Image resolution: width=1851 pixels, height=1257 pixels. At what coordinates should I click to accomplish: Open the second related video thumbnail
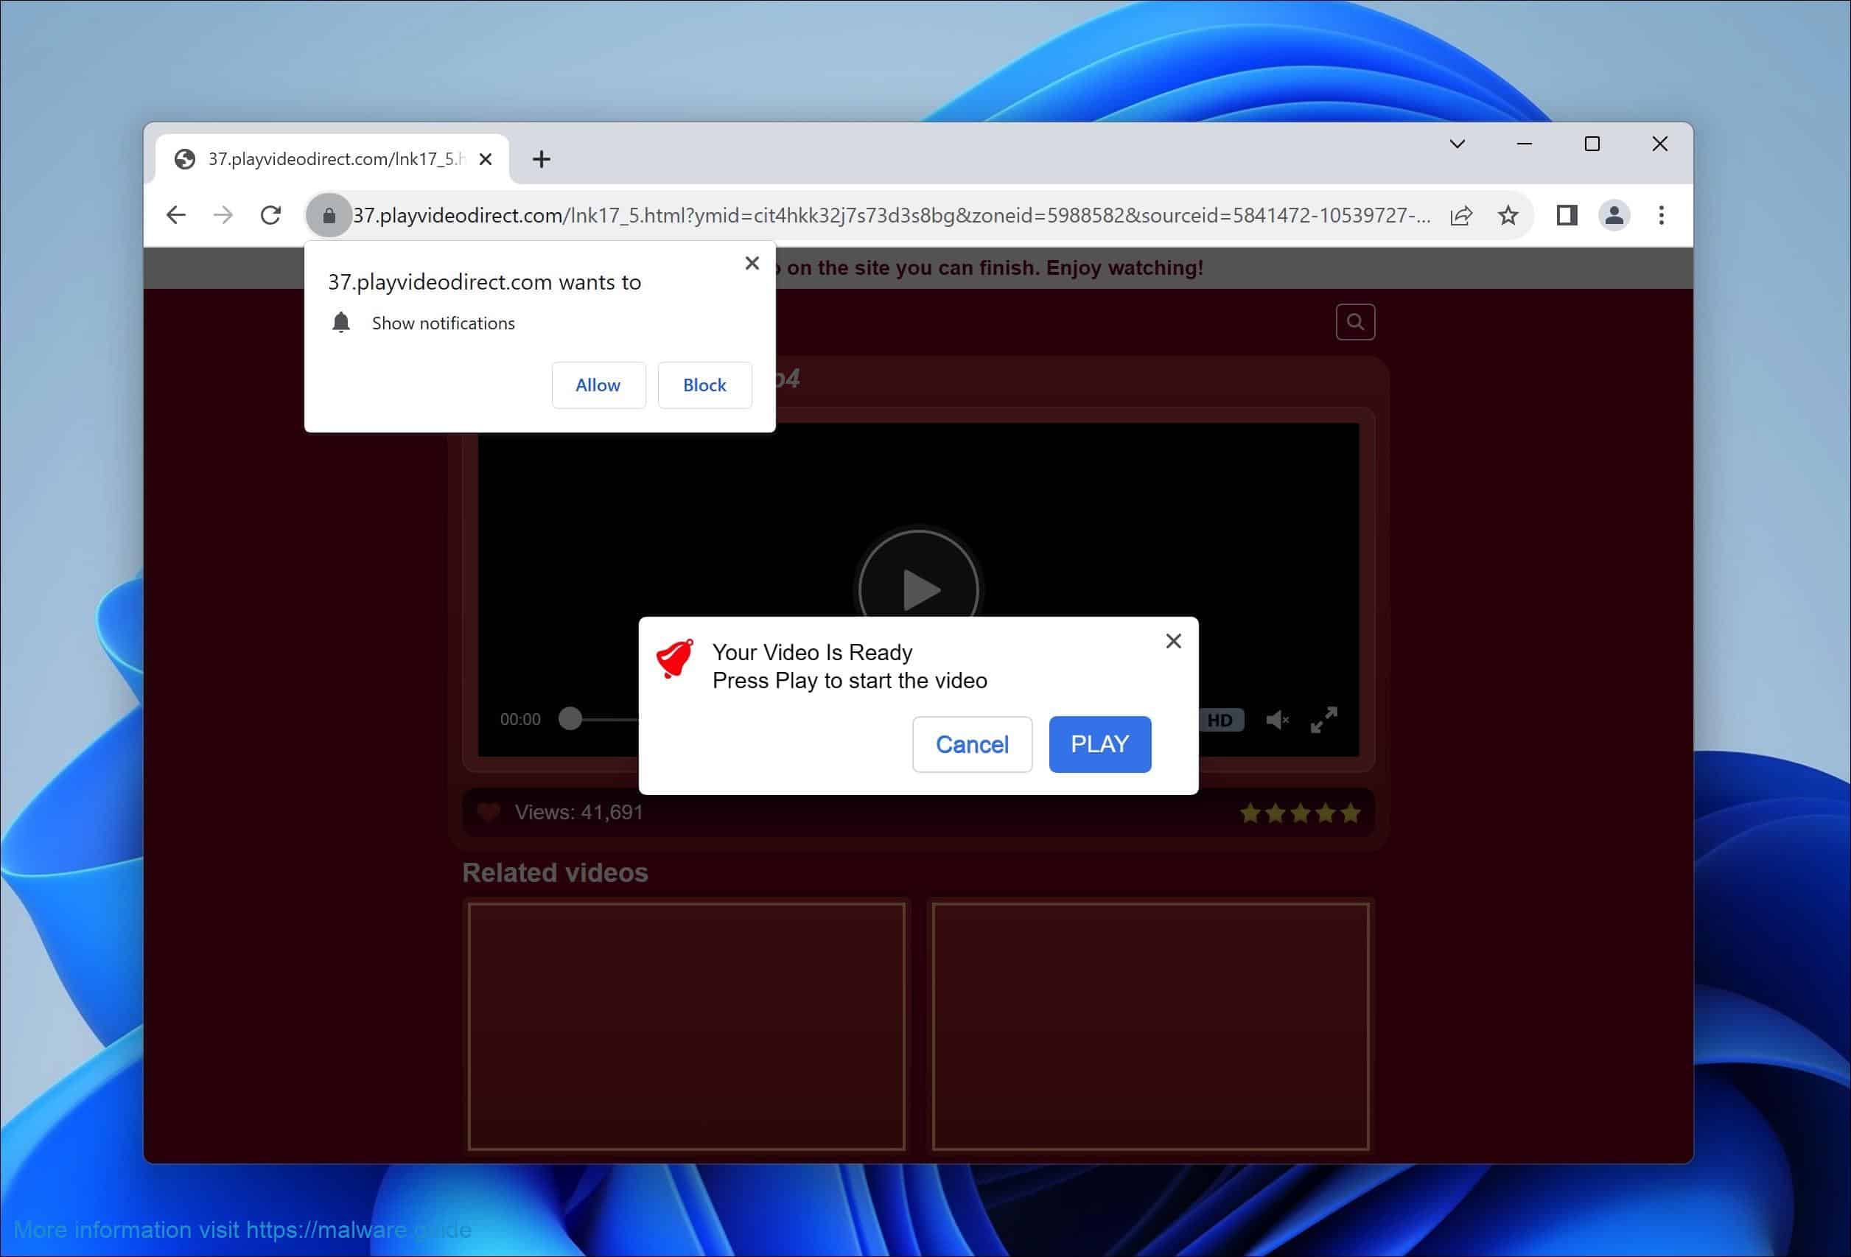click(x=1150, y=1026)
